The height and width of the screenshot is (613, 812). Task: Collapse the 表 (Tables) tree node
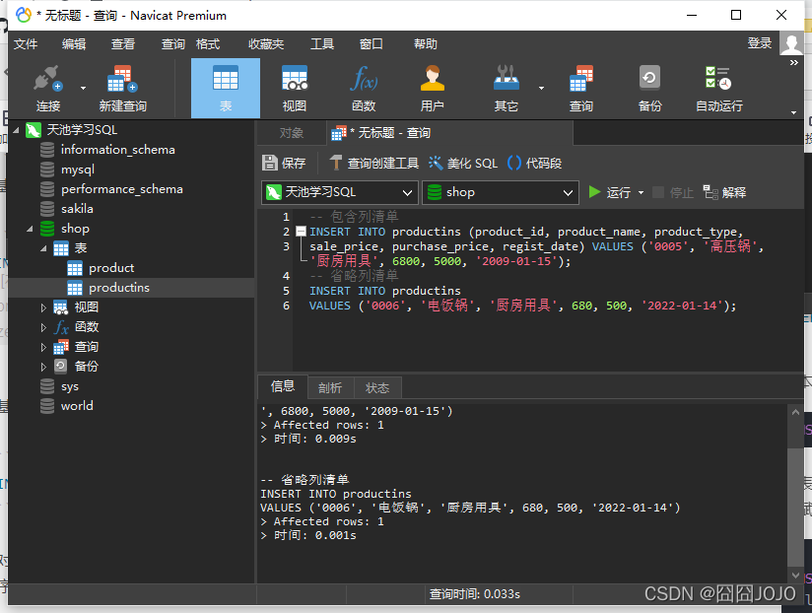(43, 248)
